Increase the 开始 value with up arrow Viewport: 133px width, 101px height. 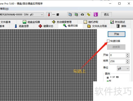pyautogui.click(x=127, y=54)
